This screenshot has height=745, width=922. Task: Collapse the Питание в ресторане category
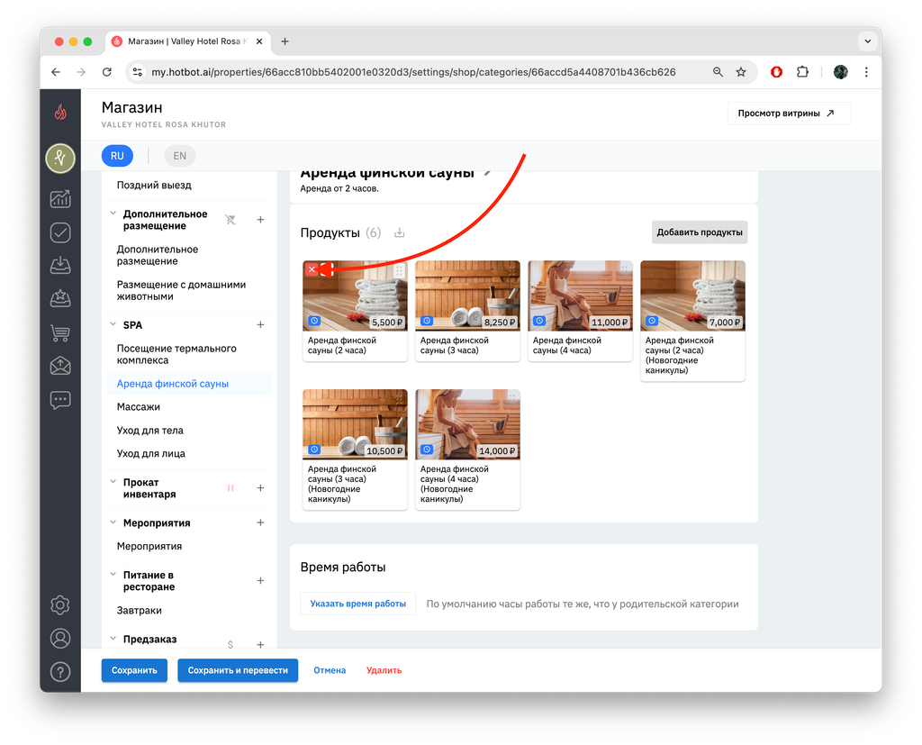[113, 575]
